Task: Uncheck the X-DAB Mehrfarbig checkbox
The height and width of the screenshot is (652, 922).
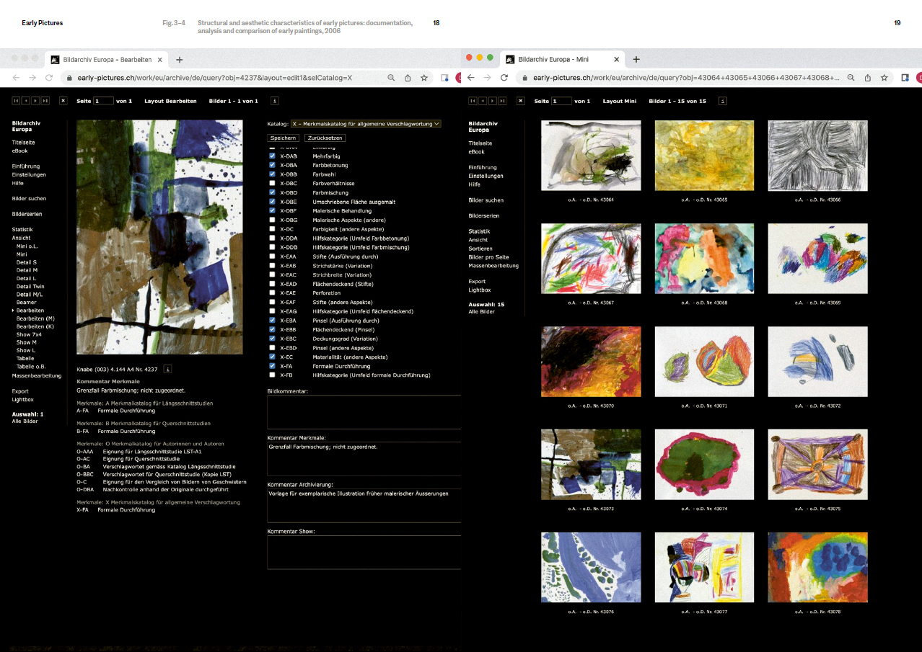Action: (x=272, y=156)
